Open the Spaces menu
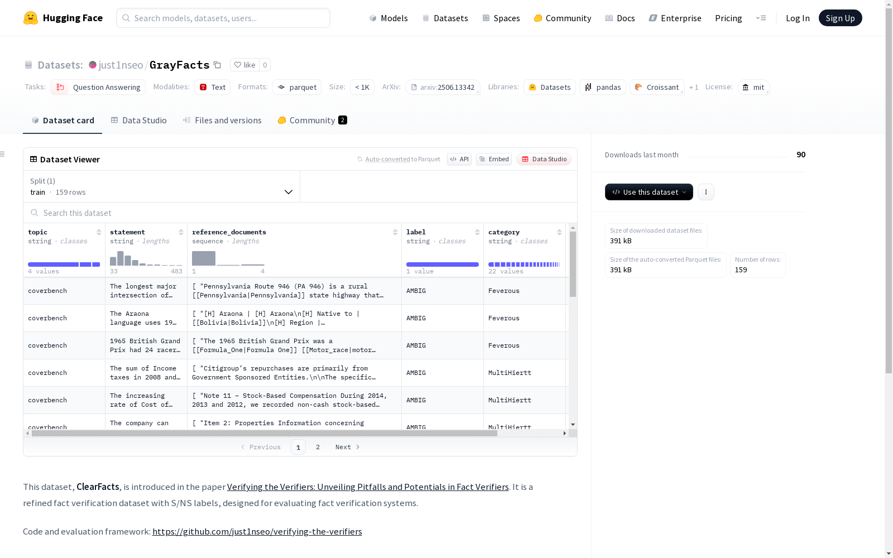This screenshot has width=893, height=558. pyautogui.click(x=501, y=18)
